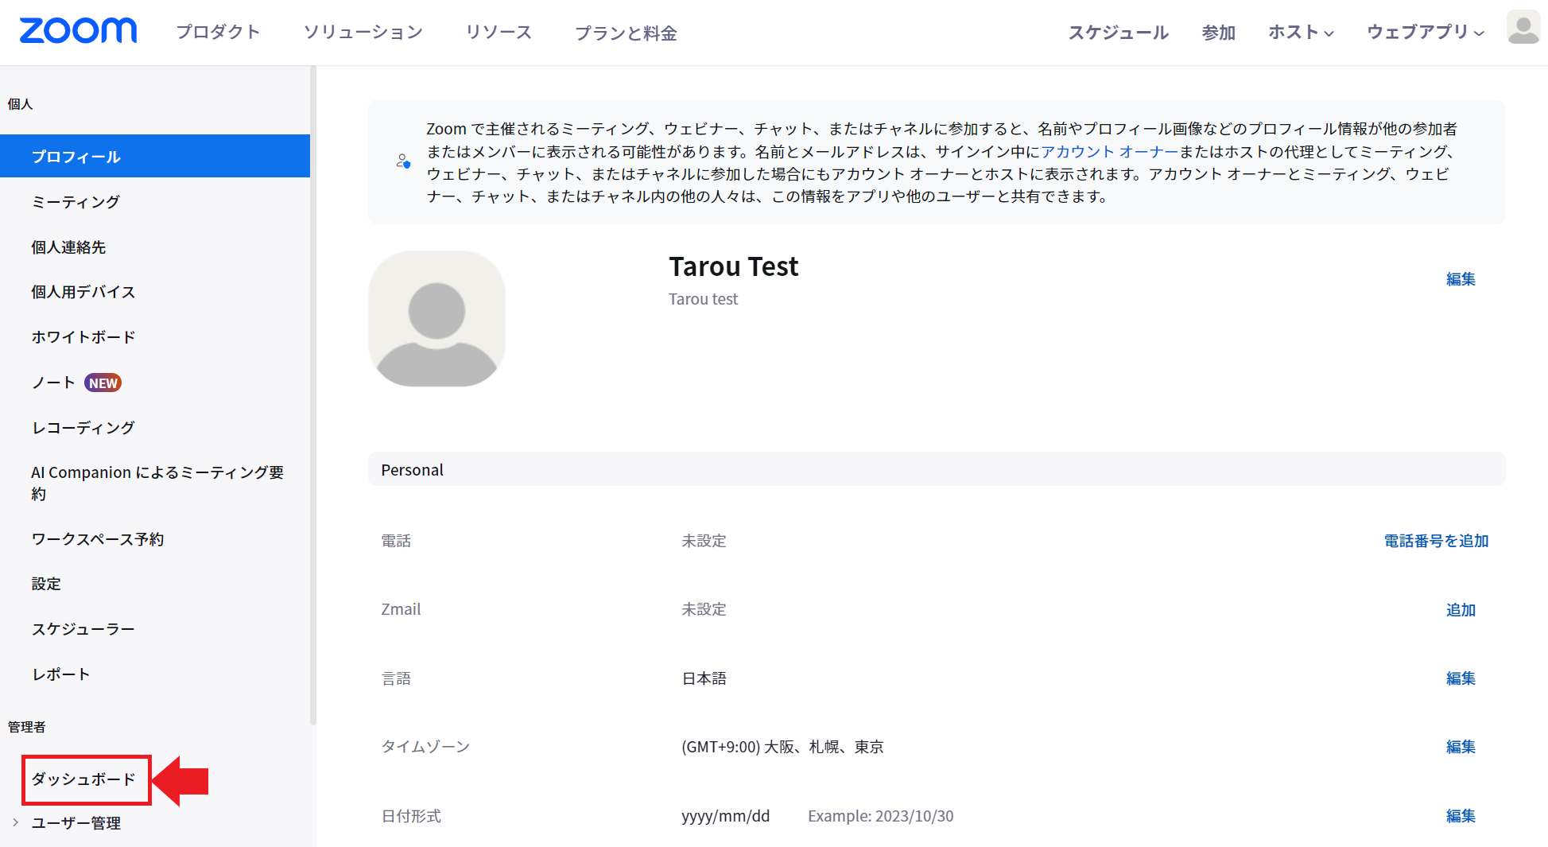
Task: Open the プロダクト menu
Action: [x=218, y=32]
